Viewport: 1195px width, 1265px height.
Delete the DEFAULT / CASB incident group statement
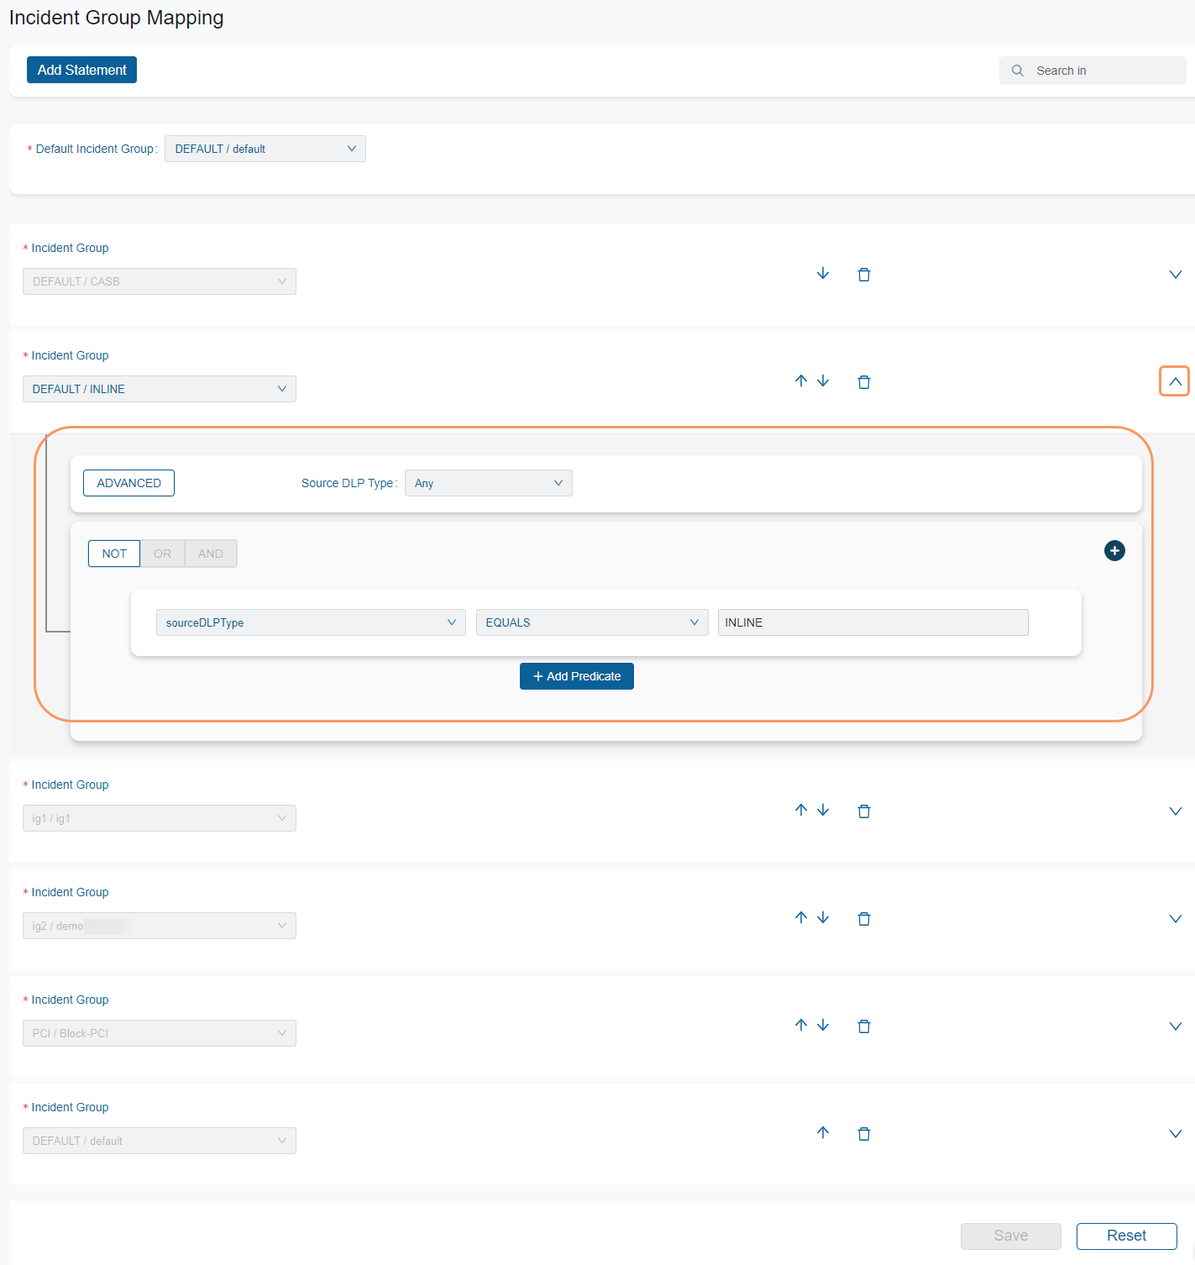point(863,275)
